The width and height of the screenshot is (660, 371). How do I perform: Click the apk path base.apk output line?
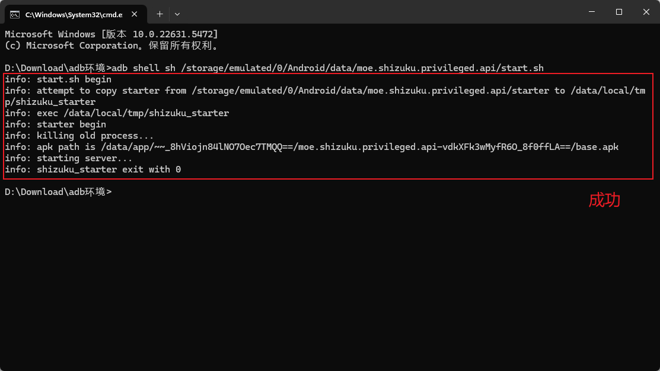pos(311,147)
